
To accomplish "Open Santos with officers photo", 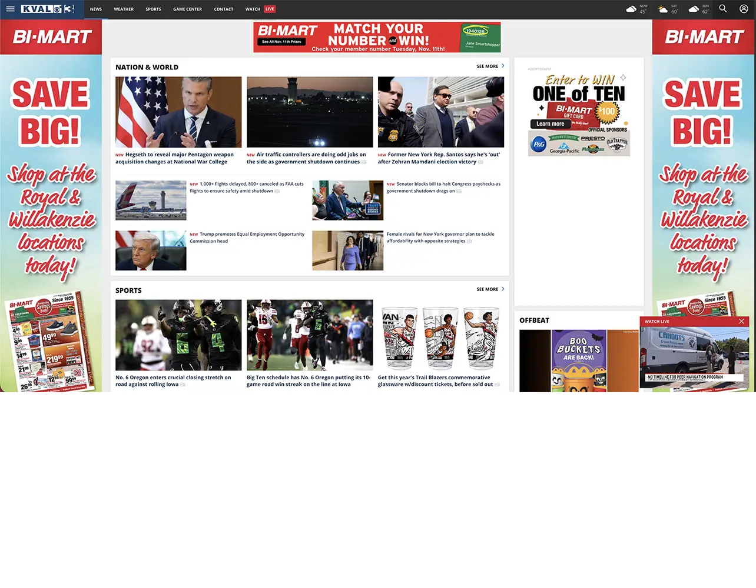I will [x=441, y=112].
